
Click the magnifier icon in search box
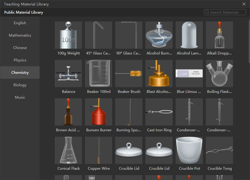(x=207, y=12)
